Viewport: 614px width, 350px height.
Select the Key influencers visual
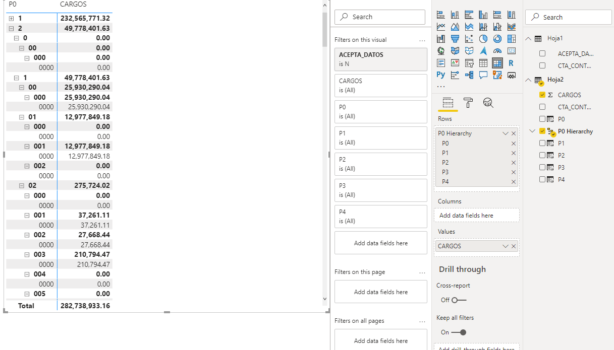(x=455, y=75)
